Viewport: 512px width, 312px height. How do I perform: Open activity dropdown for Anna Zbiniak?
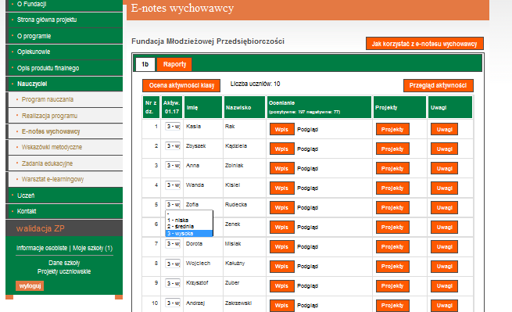coord(173,166)
